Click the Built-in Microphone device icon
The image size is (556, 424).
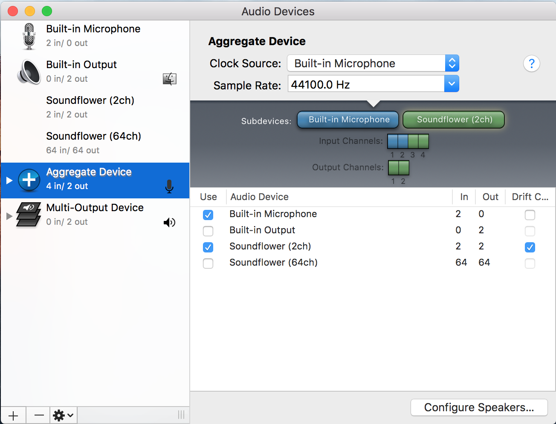[x=29, y=36]
